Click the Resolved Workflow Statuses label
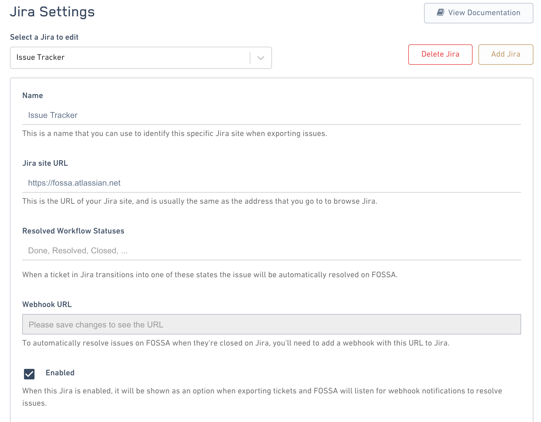The height and width of the screenshot is (422, 541). point(73,231)
